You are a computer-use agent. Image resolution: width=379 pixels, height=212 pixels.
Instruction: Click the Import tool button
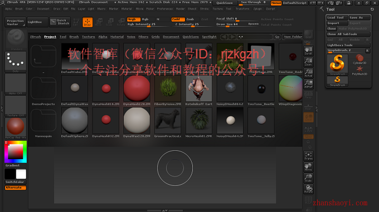[x=337, y=23]
